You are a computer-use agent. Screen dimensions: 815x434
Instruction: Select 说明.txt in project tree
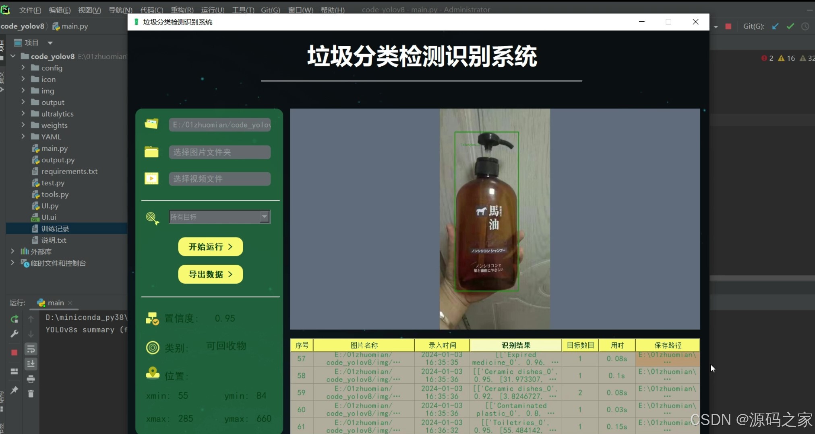click(x=54, y=240)
